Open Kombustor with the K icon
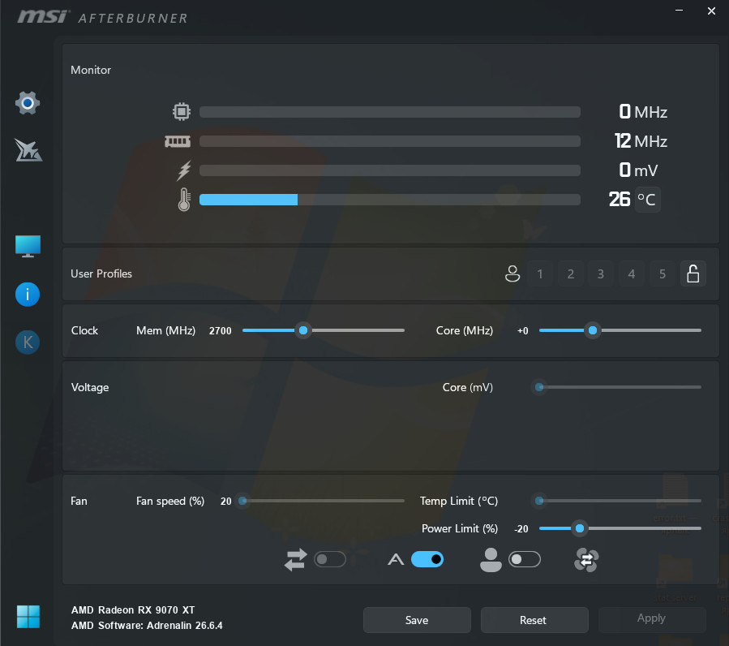This screenshot has width=729, height=646. coord(28,342)
